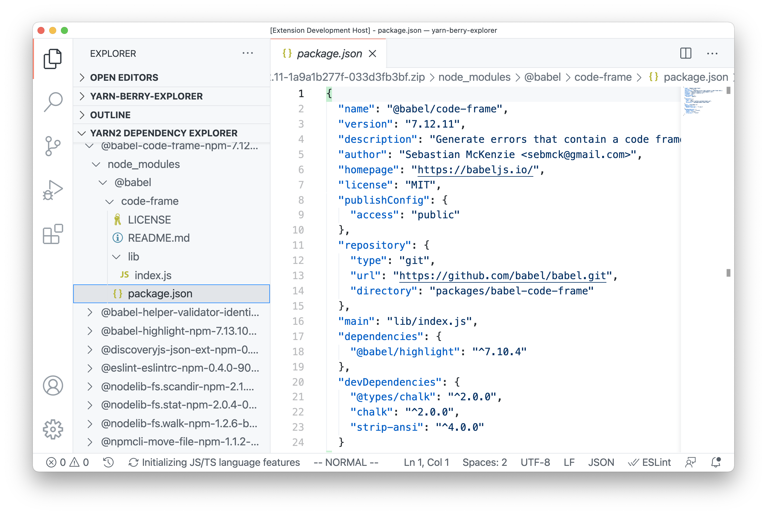This screenshot has width=767, height=515.
Task: Click the Spaces: 2 indentation setting
Action: 484,462
